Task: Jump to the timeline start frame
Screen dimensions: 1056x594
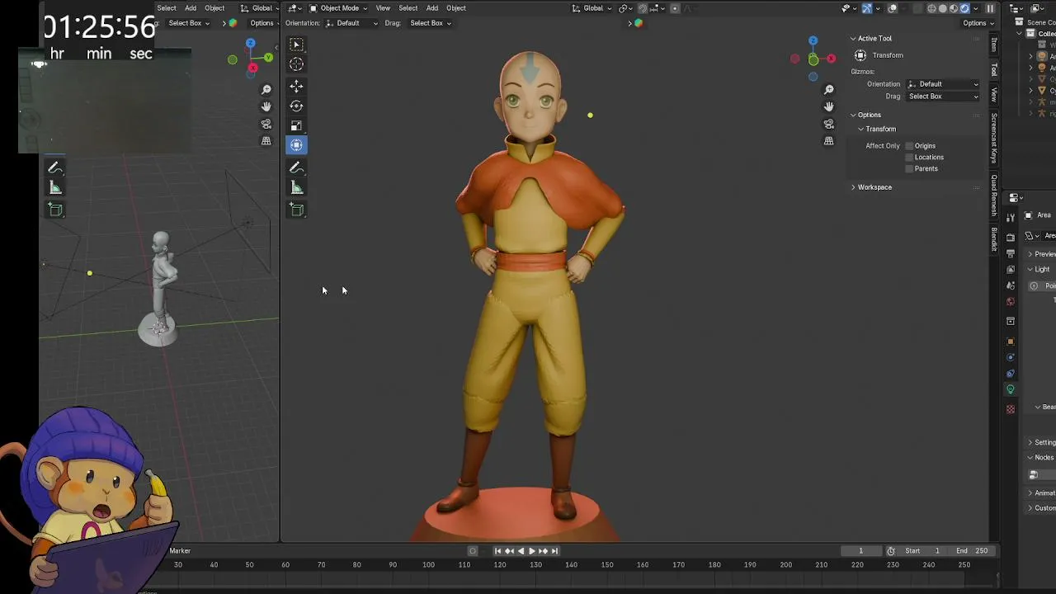Action: 497,551
